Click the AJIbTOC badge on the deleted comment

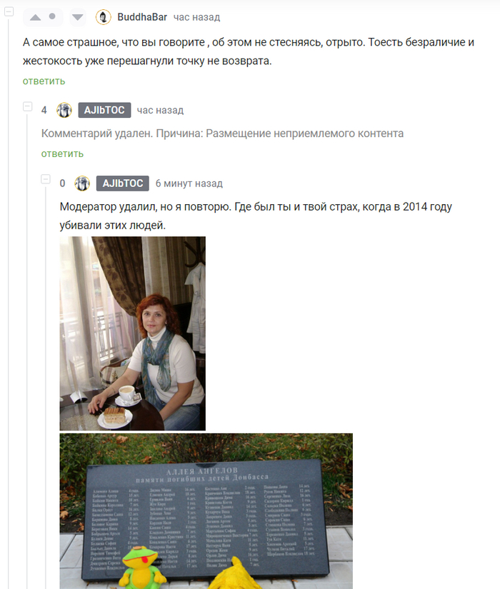tap(104, 110)
